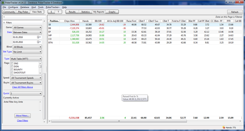
Task: Sort by the Position column header
Action: click(54, 21)
